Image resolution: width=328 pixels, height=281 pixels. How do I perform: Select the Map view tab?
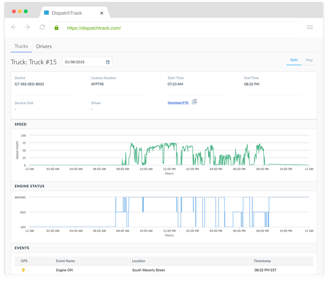click(309, 60)
